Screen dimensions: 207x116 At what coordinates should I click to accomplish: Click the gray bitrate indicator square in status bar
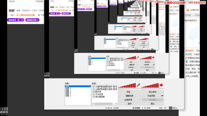click(171, 108)
